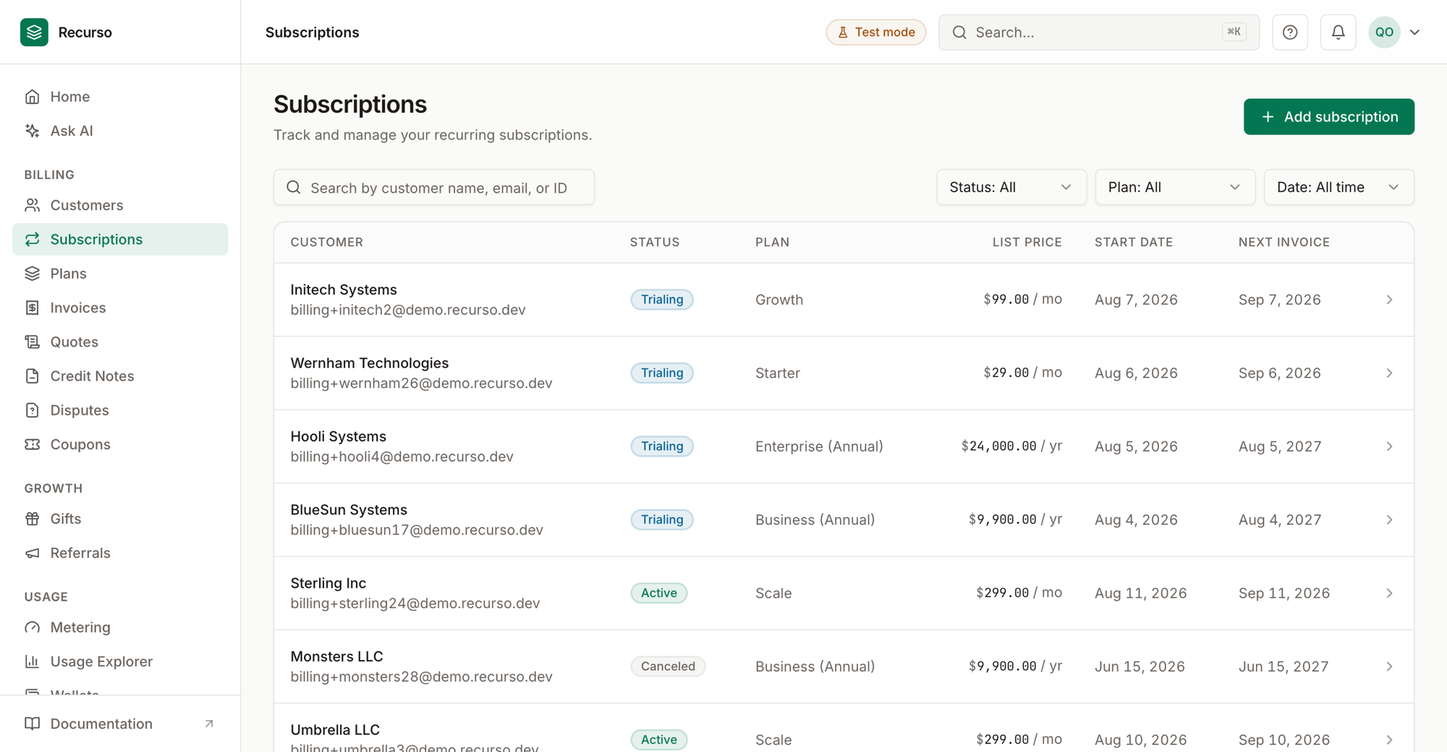Go to Quotes page

click(x=120, y=341)
